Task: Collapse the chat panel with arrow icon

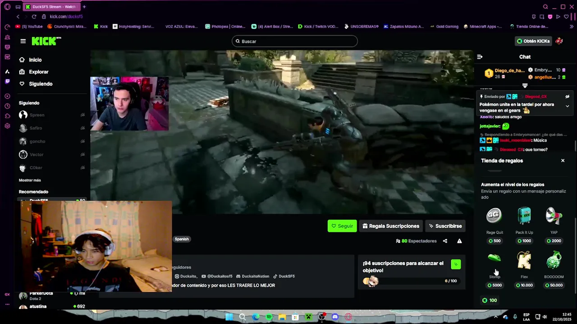Action: [480, 57]
